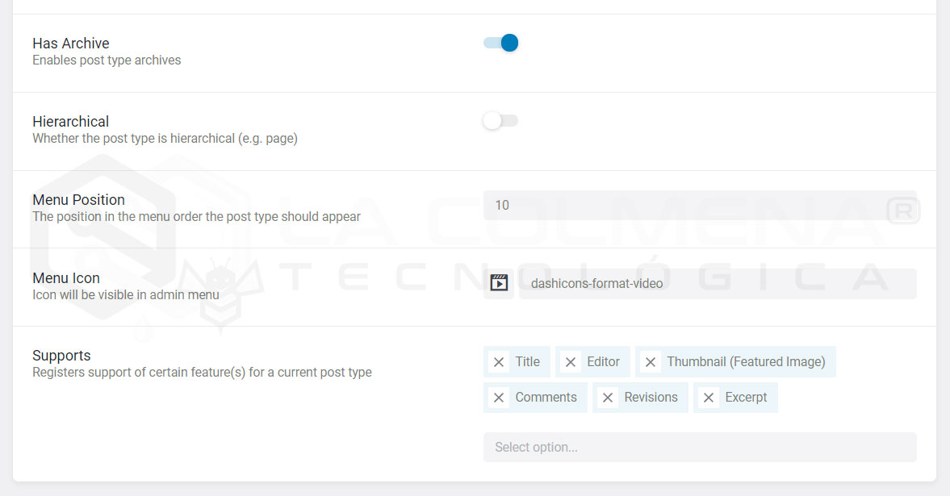The width and height of the screenshot is (950, 496).
Task: Click the video camera dashicon beside Menu Icon field
Action: [x=499, y=282]
